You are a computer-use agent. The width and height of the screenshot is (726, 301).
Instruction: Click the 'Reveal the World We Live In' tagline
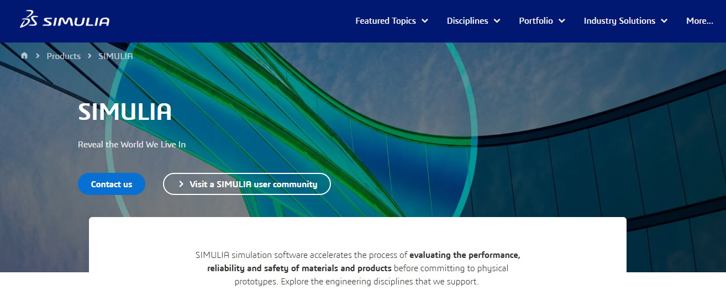[x=131, y=144]
